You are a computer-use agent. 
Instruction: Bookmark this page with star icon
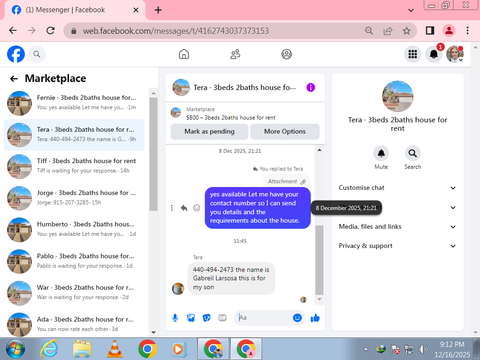click(x=406, y=30)
